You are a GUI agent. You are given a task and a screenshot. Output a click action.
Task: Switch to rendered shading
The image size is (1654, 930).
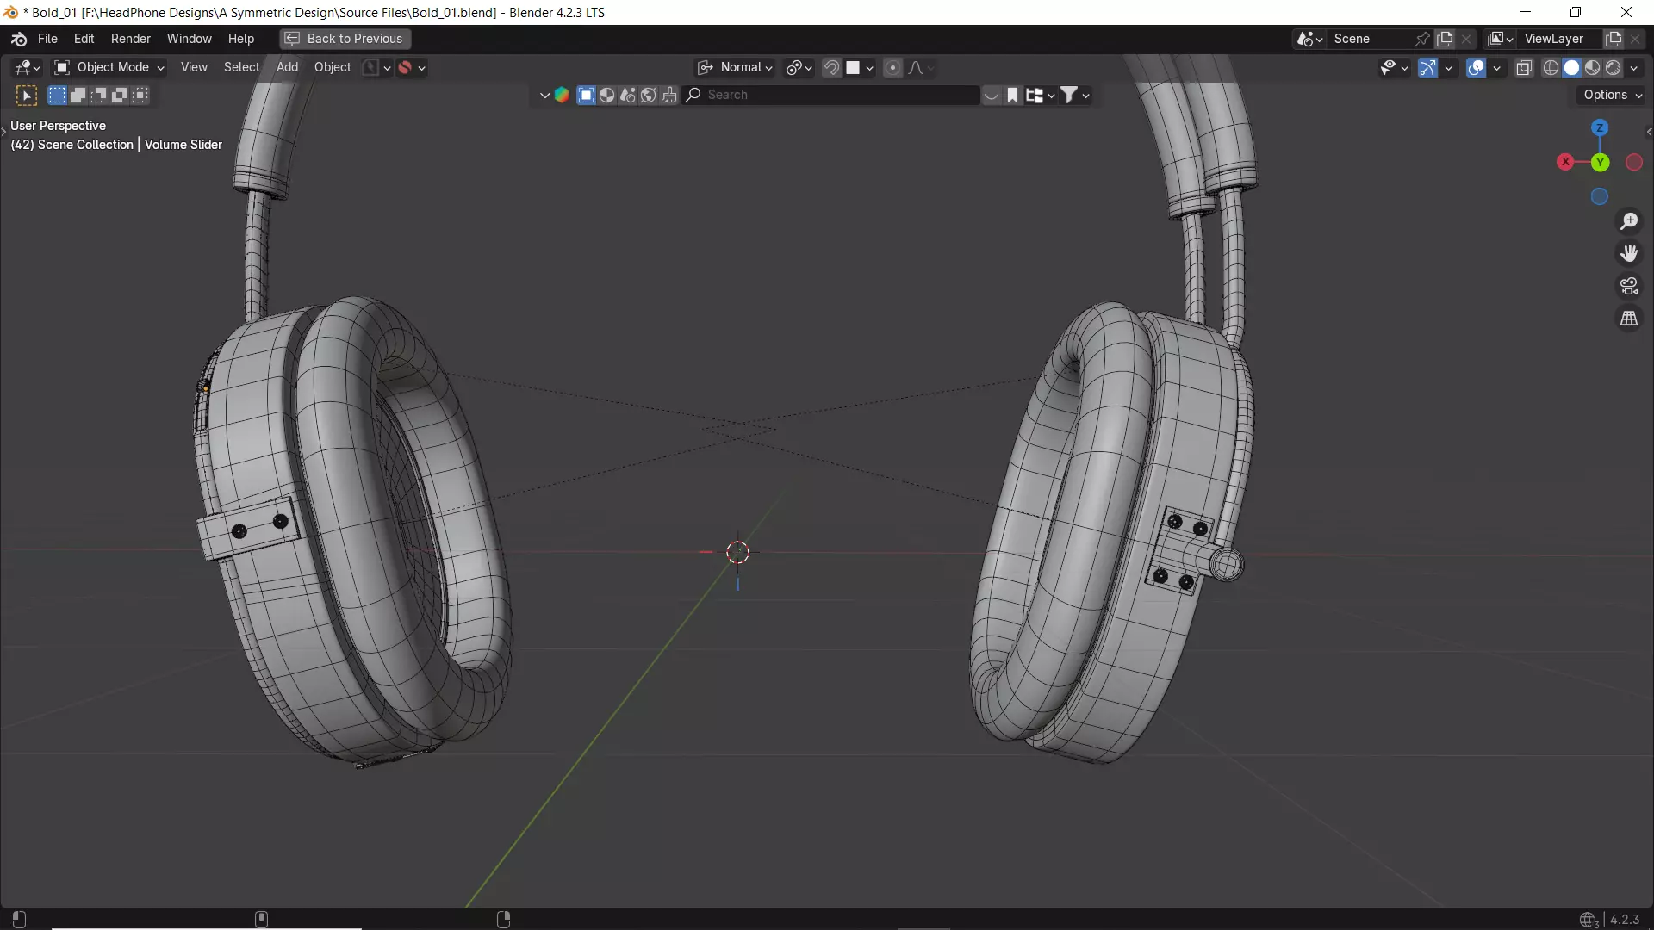[x=1613, y=68]
